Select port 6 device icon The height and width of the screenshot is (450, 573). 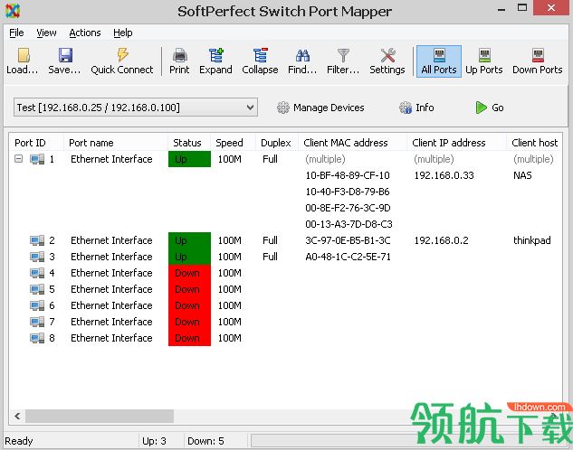coord(37,305)
